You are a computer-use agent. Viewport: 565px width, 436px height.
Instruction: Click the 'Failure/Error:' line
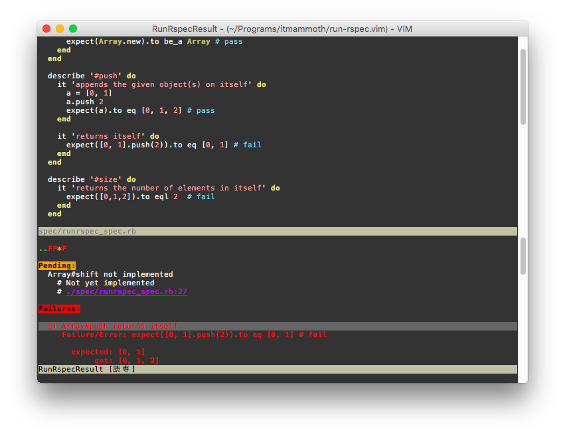[x=195, y=335]
